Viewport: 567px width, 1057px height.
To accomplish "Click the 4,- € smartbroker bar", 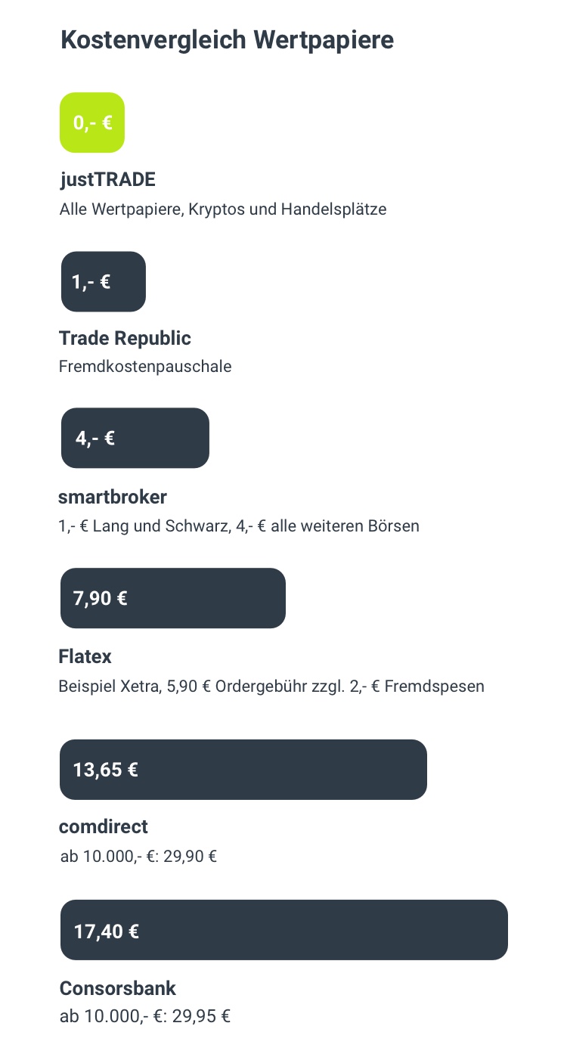I will [135, 438].
